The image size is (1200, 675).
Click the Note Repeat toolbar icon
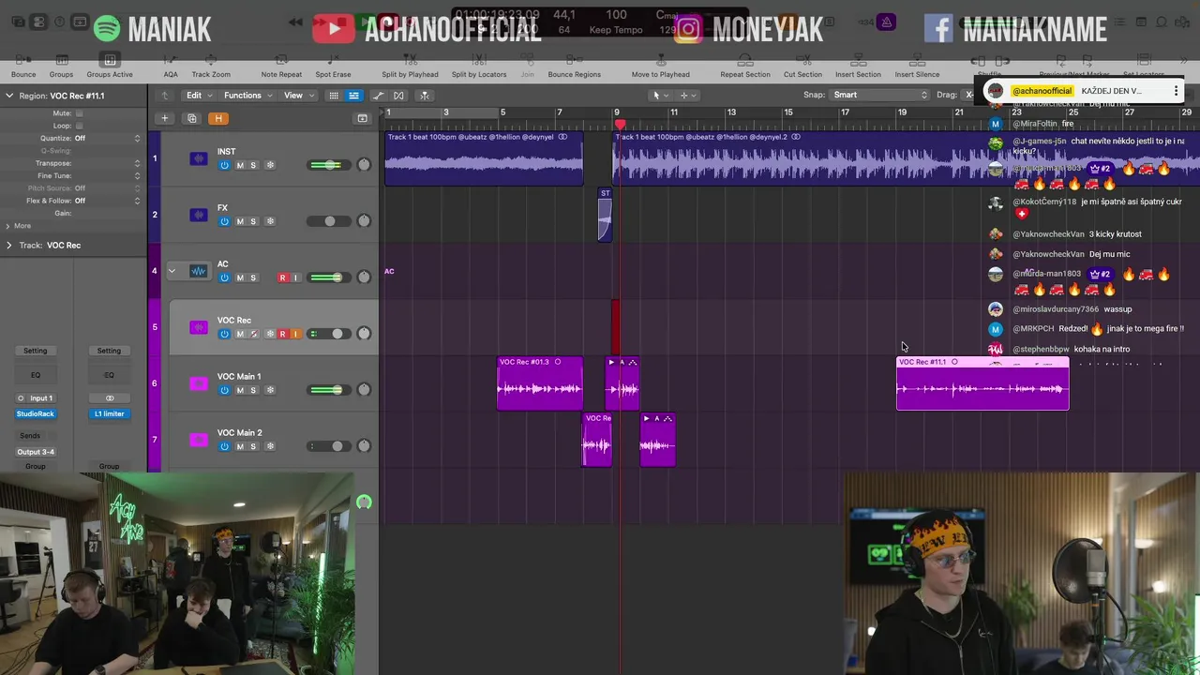281,61
